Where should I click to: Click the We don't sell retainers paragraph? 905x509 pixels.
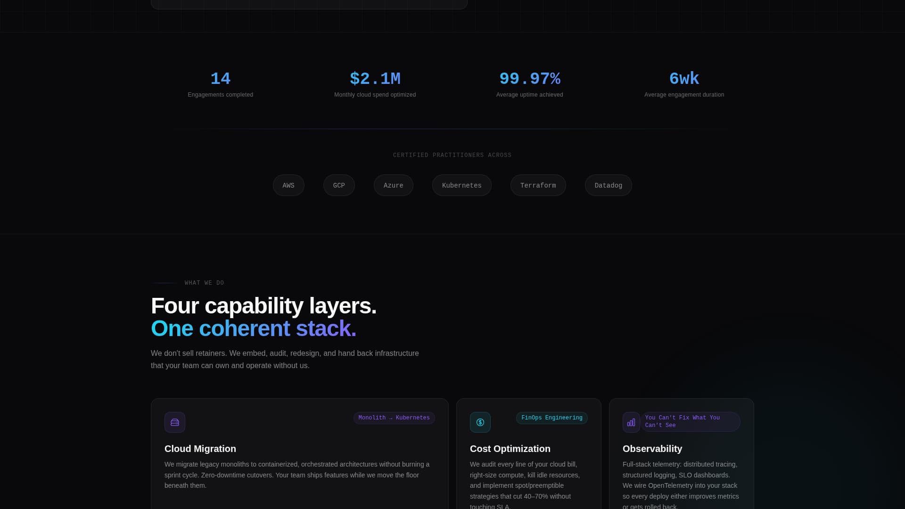click(285, 359)
